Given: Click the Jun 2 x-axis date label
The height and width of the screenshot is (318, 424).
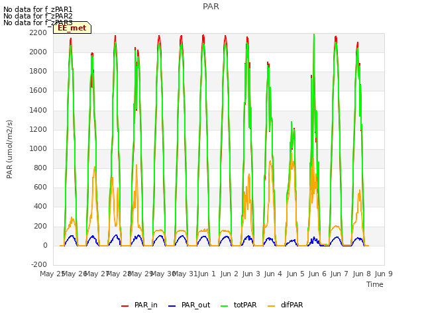Looking at the screenshot, I should [x=229, y=274].
